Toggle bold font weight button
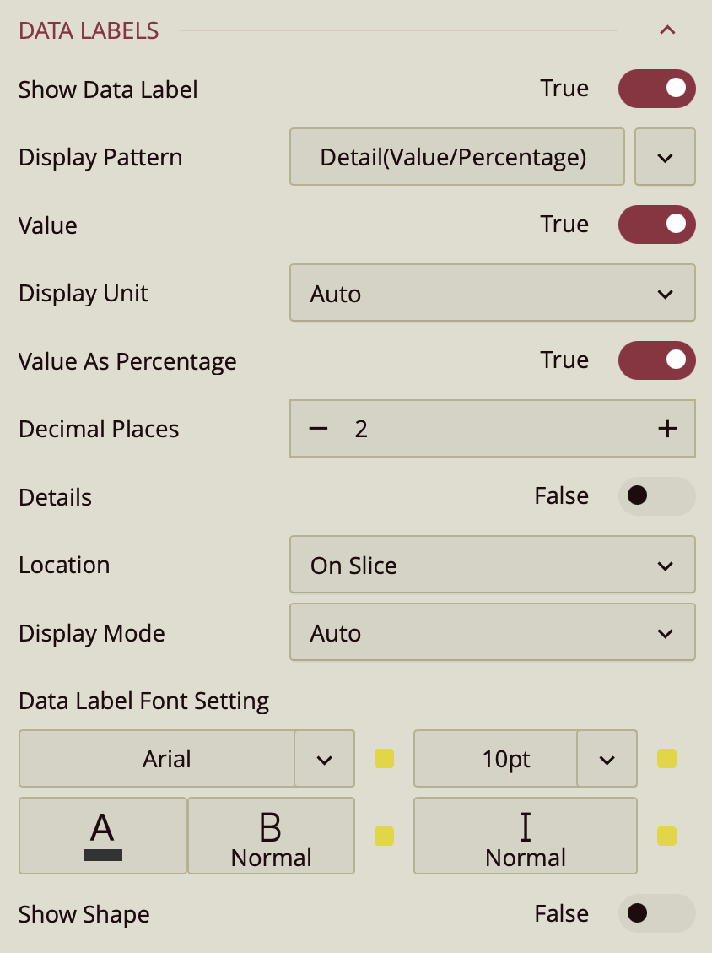The image size is (712, 953). click(x=271, y=836)
